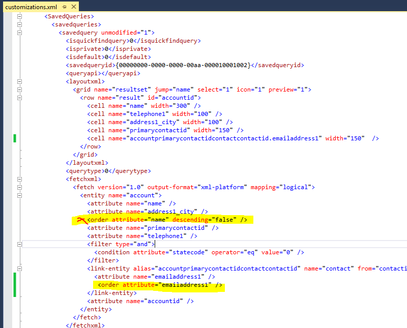Click the closing /fetchxml tag
This screenshot has width=407, height=328.
tap(85, 325)
